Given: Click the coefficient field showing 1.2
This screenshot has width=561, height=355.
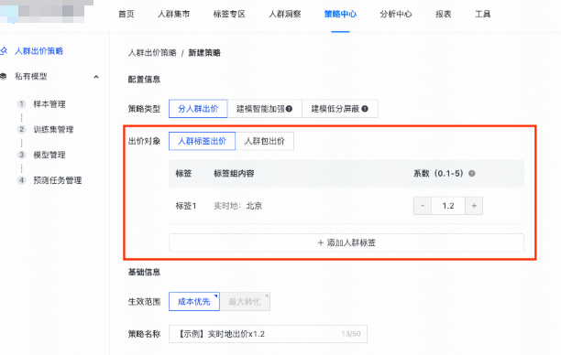Looking at the screenshot, I should pos(448,206).
